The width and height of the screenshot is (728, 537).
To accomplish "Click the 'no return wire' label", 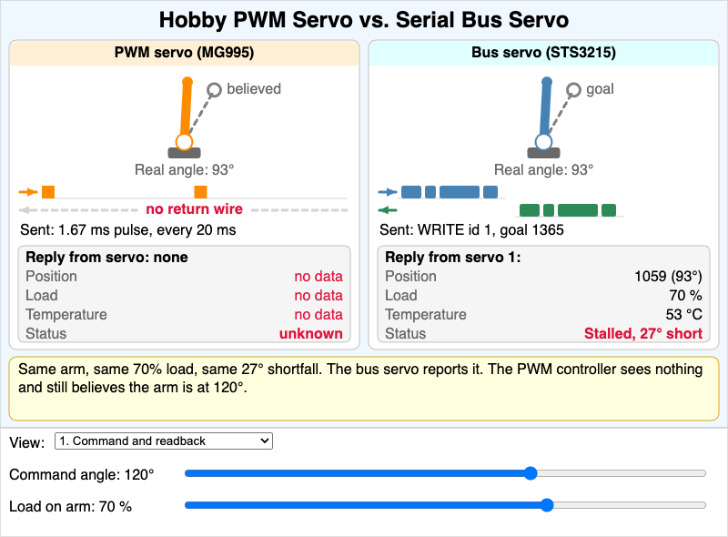I will (194, 209).
